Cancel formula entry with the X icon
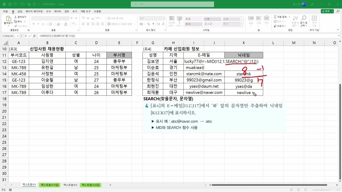 click(x=26, y=36)
